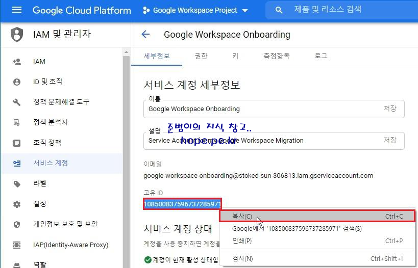
Task: Click the 설정 gear icon
Action: tap(17, 204)
